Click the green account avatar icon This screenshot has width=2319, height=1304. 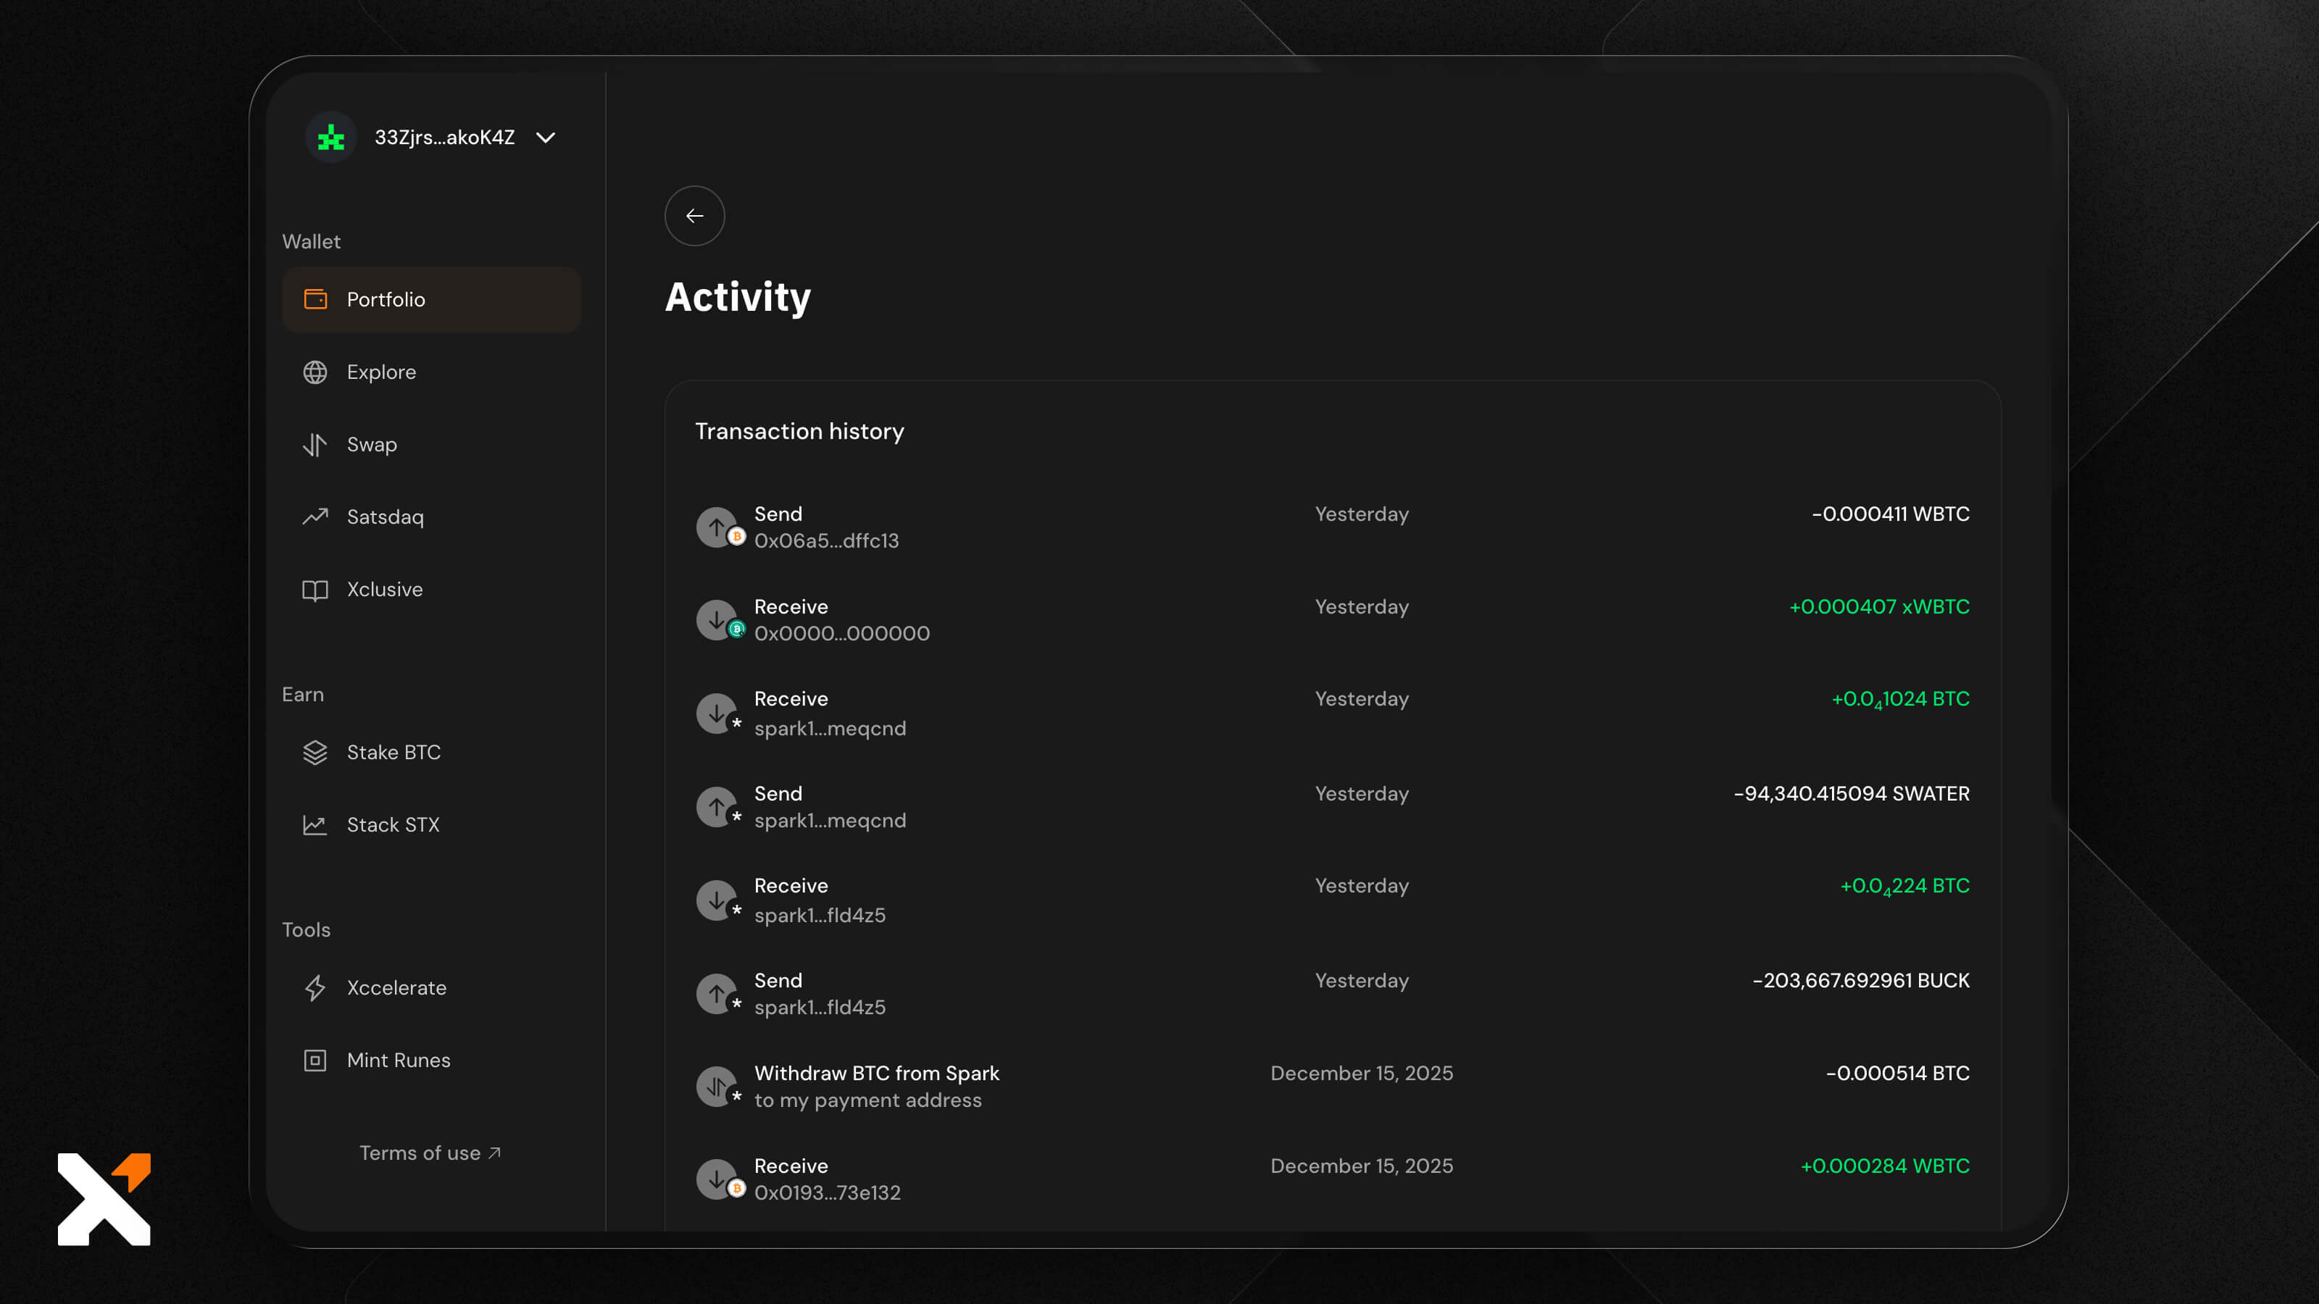(331, 138)
